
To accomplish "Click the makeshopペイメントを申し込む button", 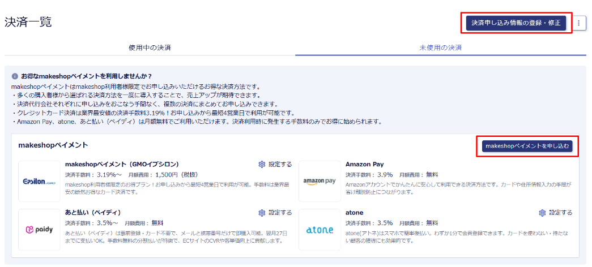I will pyautogui.click(x=527, y=146).
